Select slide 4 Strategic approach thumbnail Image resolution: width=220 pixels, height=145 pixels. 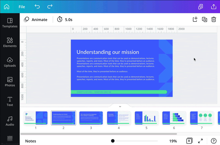119,118
